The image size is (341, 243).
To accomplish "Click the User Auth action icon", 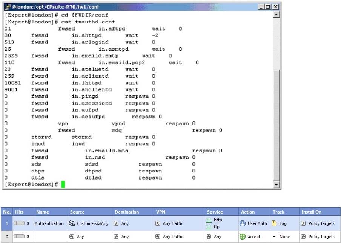I will pos(243,223).
